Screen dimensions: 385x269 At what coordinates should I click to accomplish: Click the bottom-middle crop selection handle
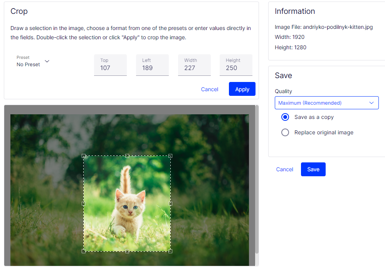127,251
